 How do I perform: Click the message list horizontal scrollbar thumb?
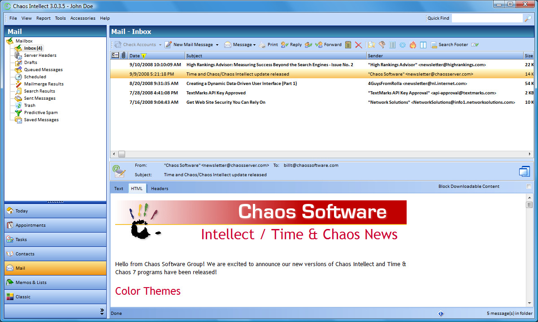click(121, 154)
